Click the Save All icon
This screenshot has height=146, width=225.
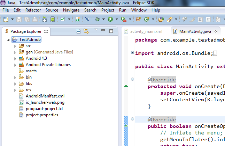[x=27, y=19]
